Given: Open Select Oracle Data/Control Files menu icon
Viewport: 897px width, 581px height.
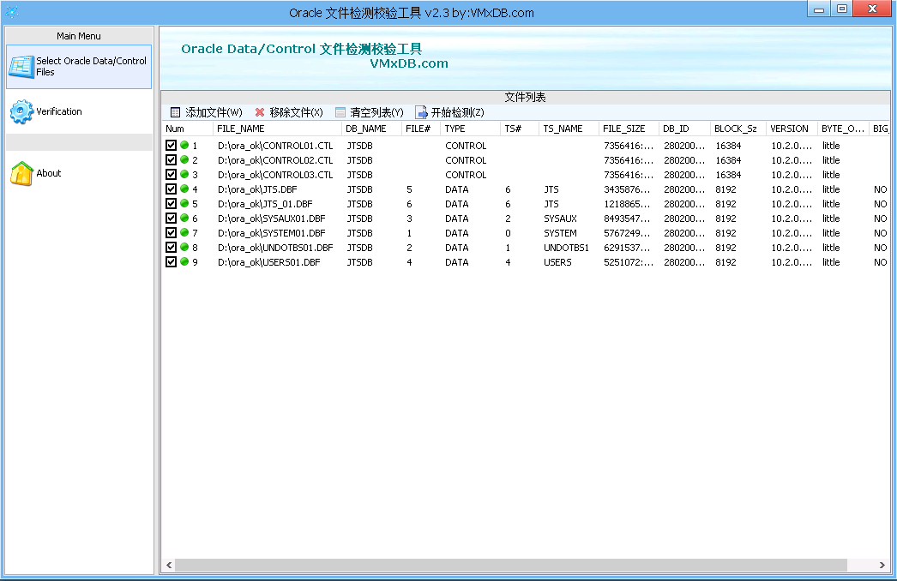Looking at the screenshot, I should click(x=21, y=67).
